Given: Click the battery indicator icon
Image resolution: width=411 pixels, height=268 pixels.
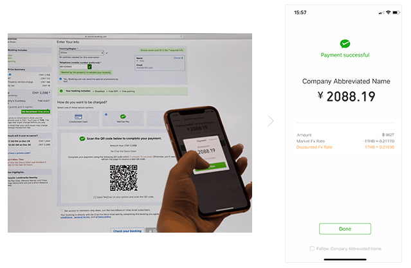Looking at the screenshot, I should tap(396, 13).
